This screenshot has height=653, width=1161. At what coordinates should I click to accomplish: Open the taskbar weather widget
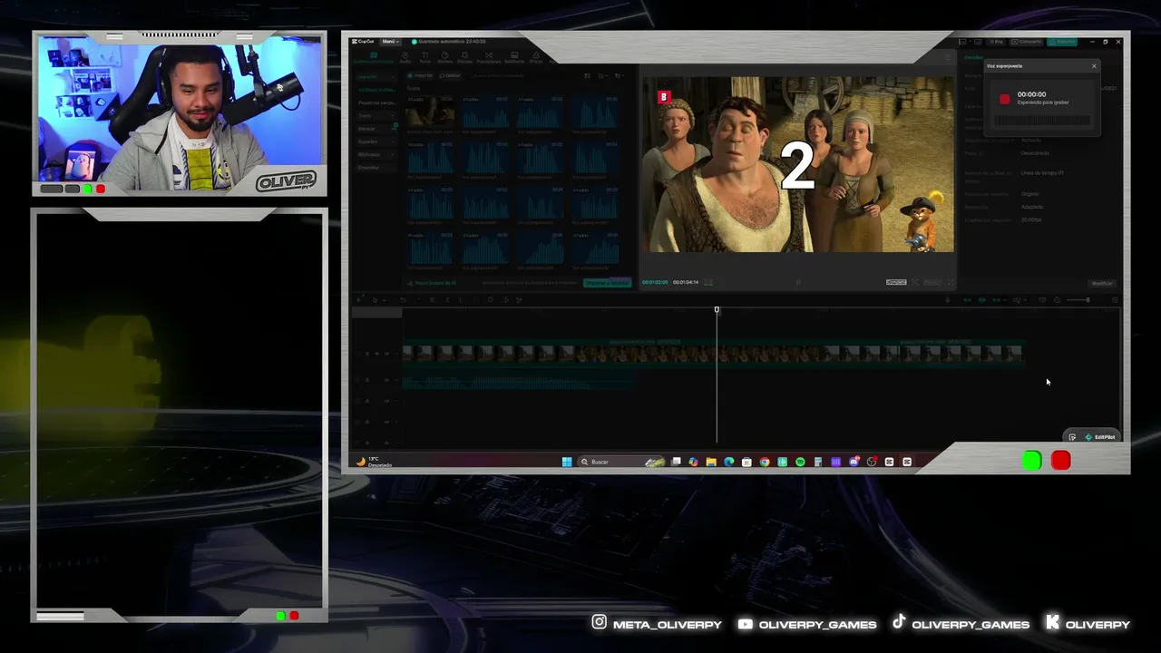point(374,462)
